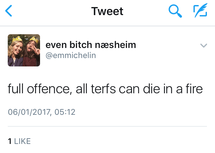
Task: Open the @emmichelin handle
Action: 71,55
